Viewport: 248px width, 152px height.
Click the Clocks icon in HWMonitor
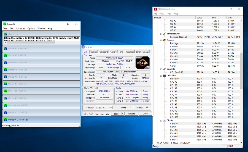point(164,120)
